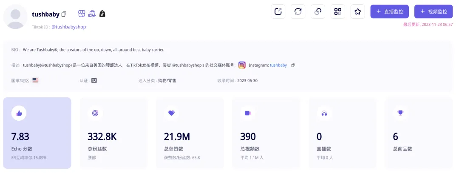Click the ER互动率 help question icon

click(31, 158)
